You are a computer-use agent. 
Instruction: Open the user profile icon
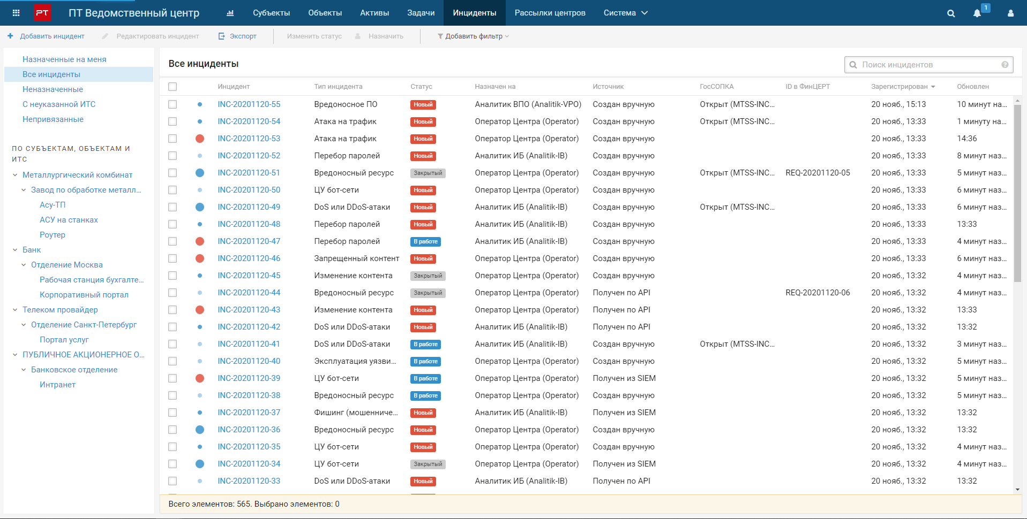(x=1010, y=13)
